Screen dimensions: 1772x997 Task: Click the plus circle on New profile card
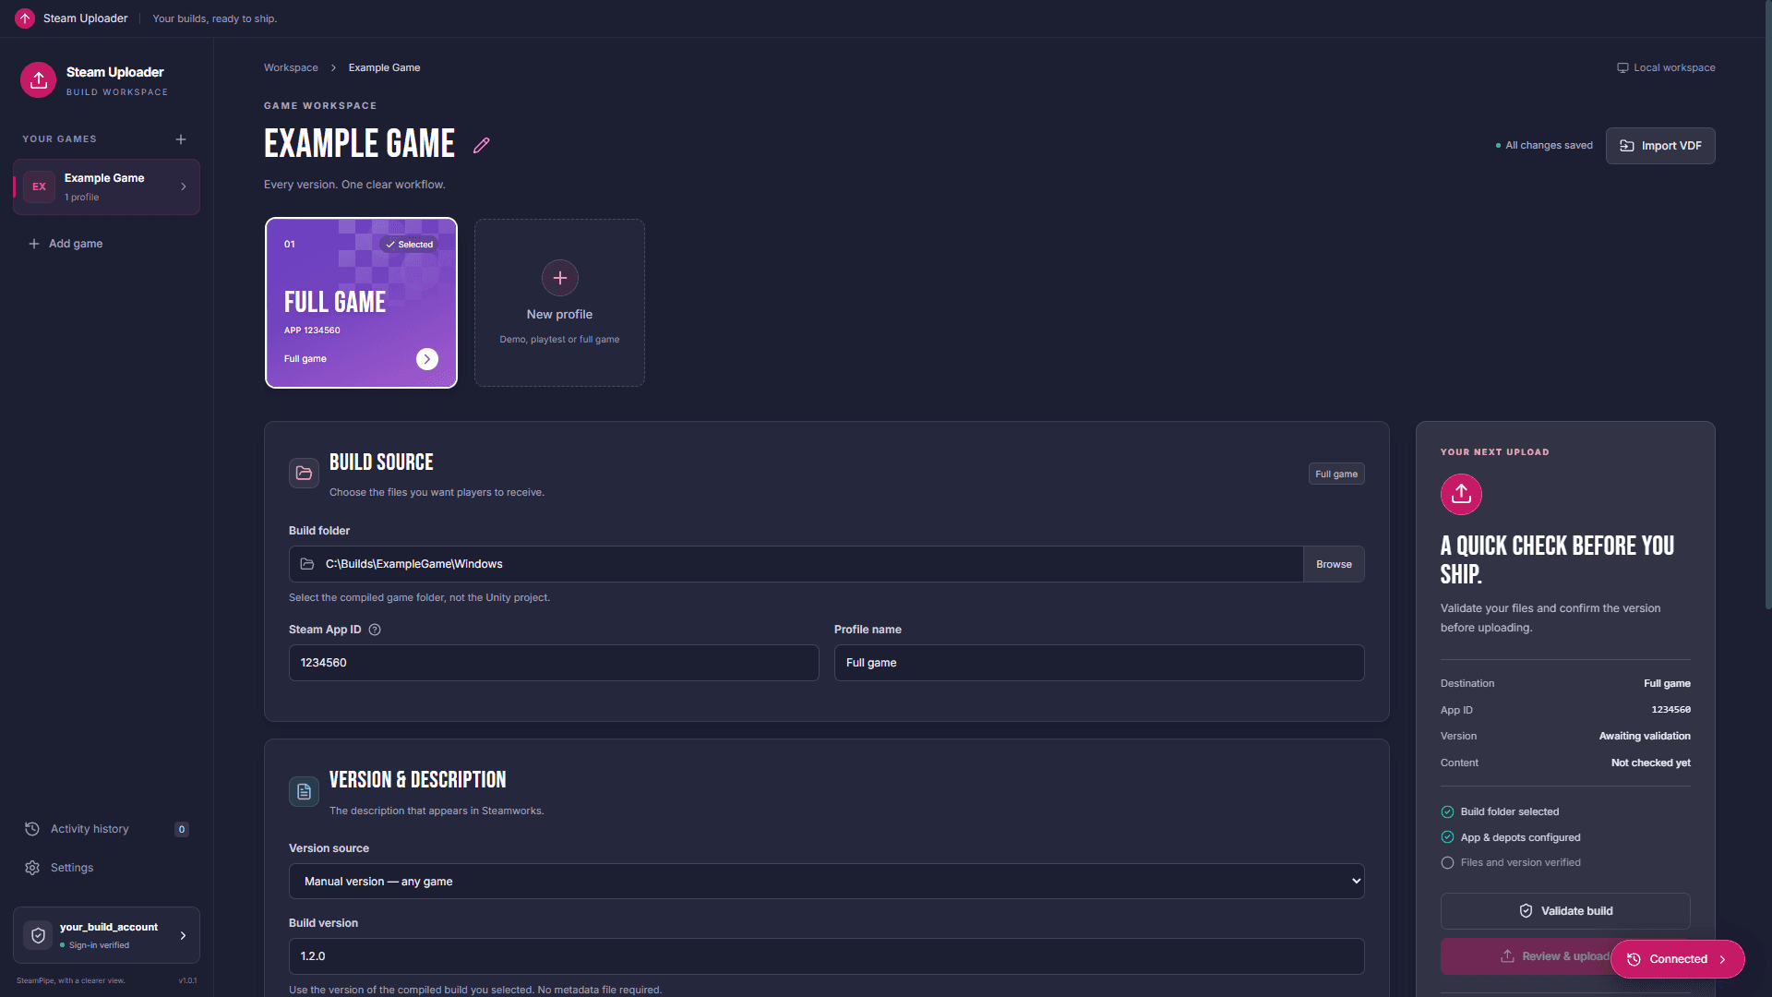point(560,278)
